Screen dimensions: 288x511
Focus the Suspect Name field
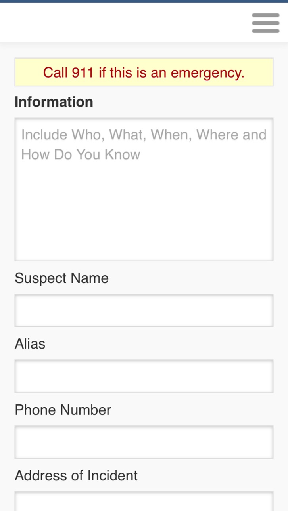pyautogui.click(x=144, y=310)
